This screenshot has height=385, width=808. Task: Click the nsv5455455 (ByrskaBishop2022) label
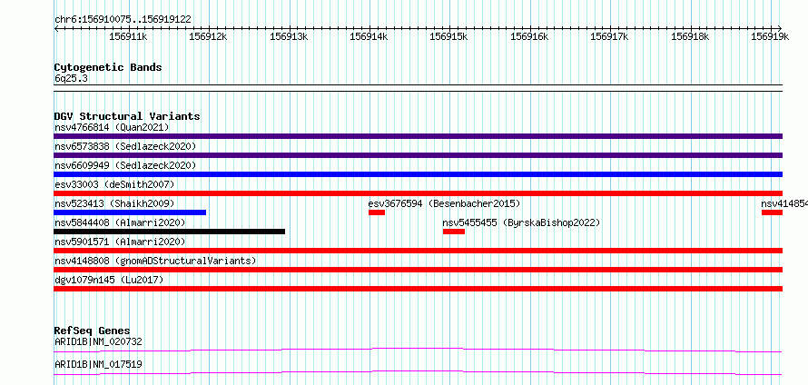pyautogui.click(x=521, y=222)
